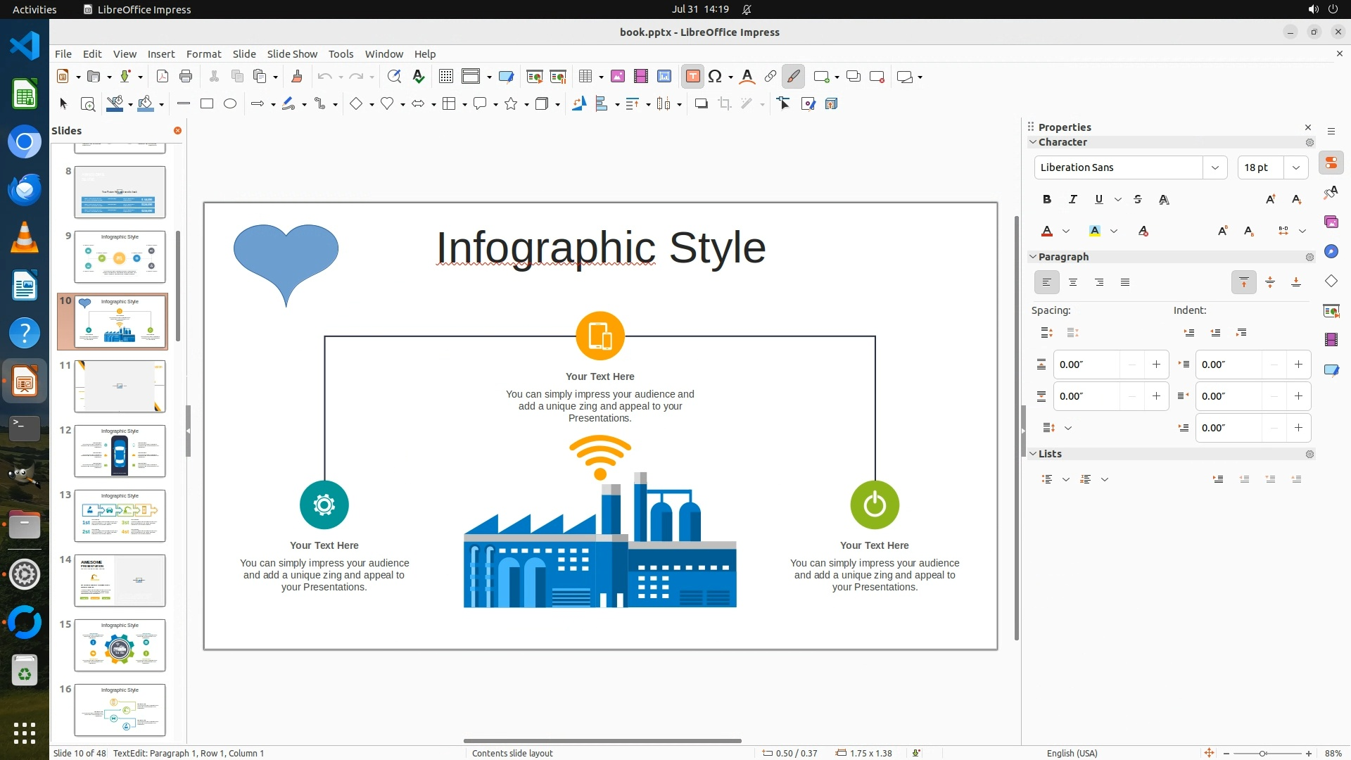Click the zoom slider in status bar

[1262, 754]
